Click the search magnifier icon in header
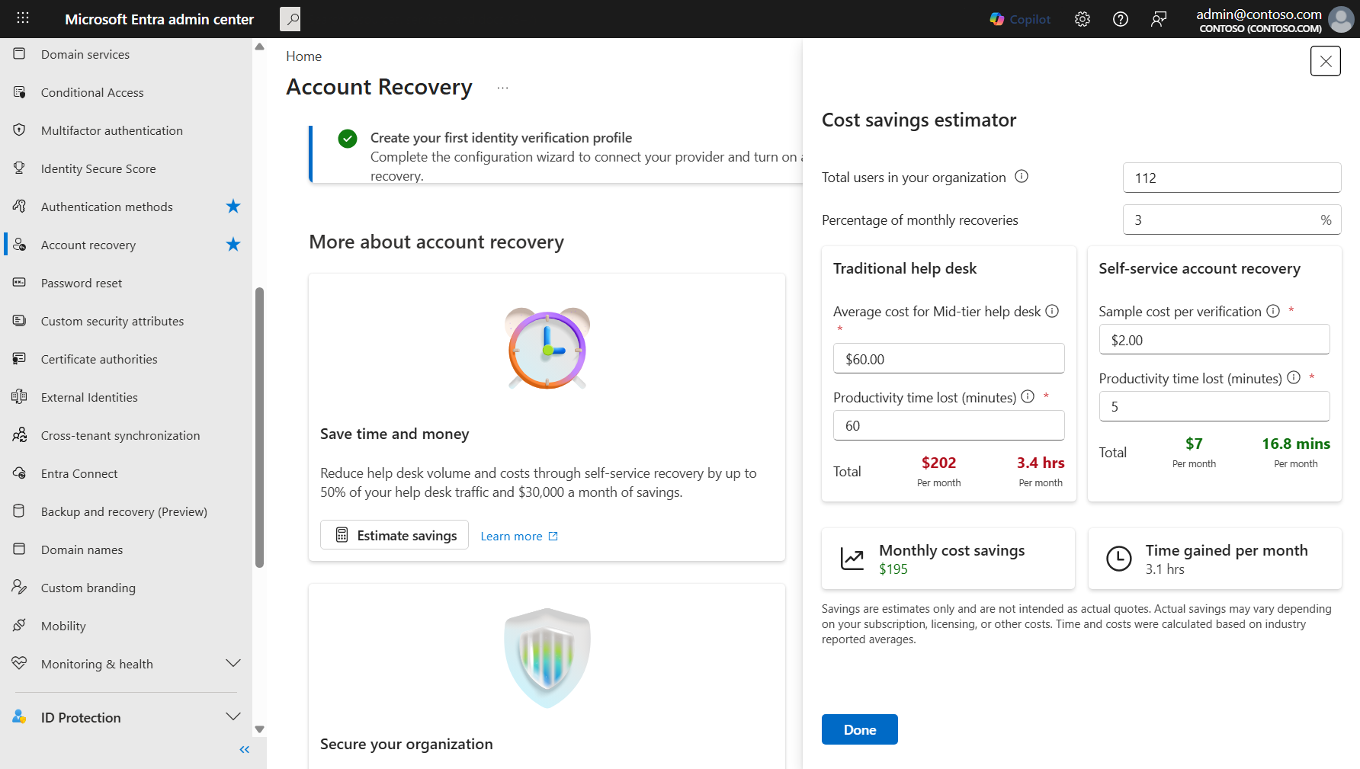The image size is (1360, 769). click(x=290, y=19)
